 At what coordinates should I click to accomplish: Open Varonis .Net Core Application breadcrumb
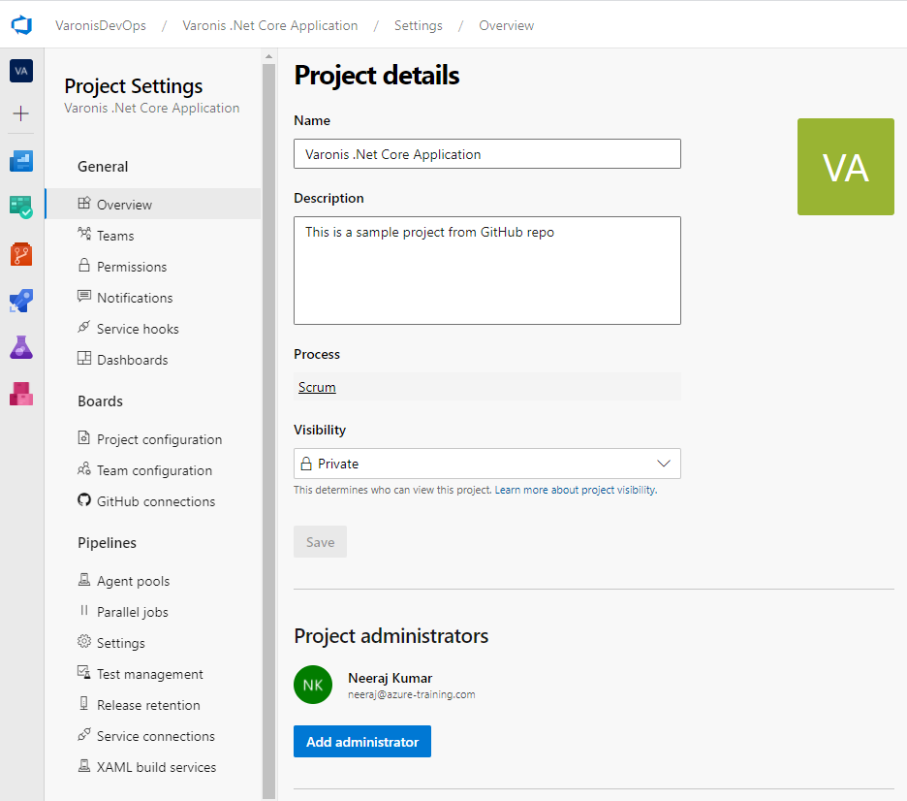[x=270, y=25]
